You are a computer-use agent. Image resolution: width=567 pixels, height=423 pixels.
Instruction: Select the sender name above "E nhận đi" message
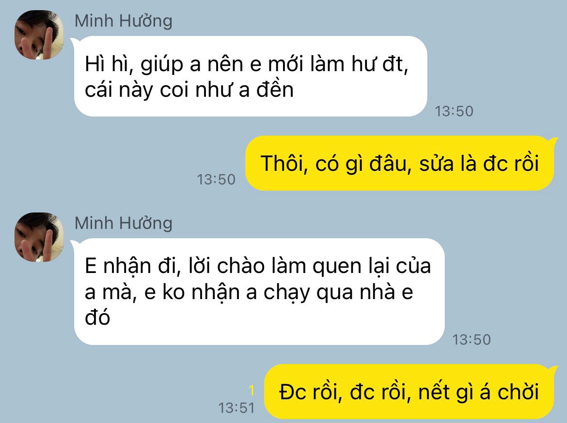point(123,223)
